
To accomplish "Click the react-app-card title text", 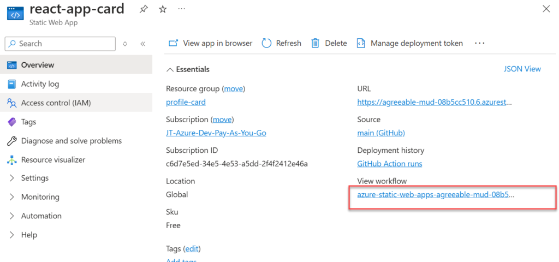I will 77,9.
